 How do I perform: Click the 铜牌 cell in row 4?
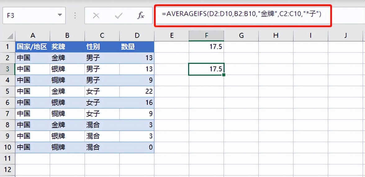(67, 80)
